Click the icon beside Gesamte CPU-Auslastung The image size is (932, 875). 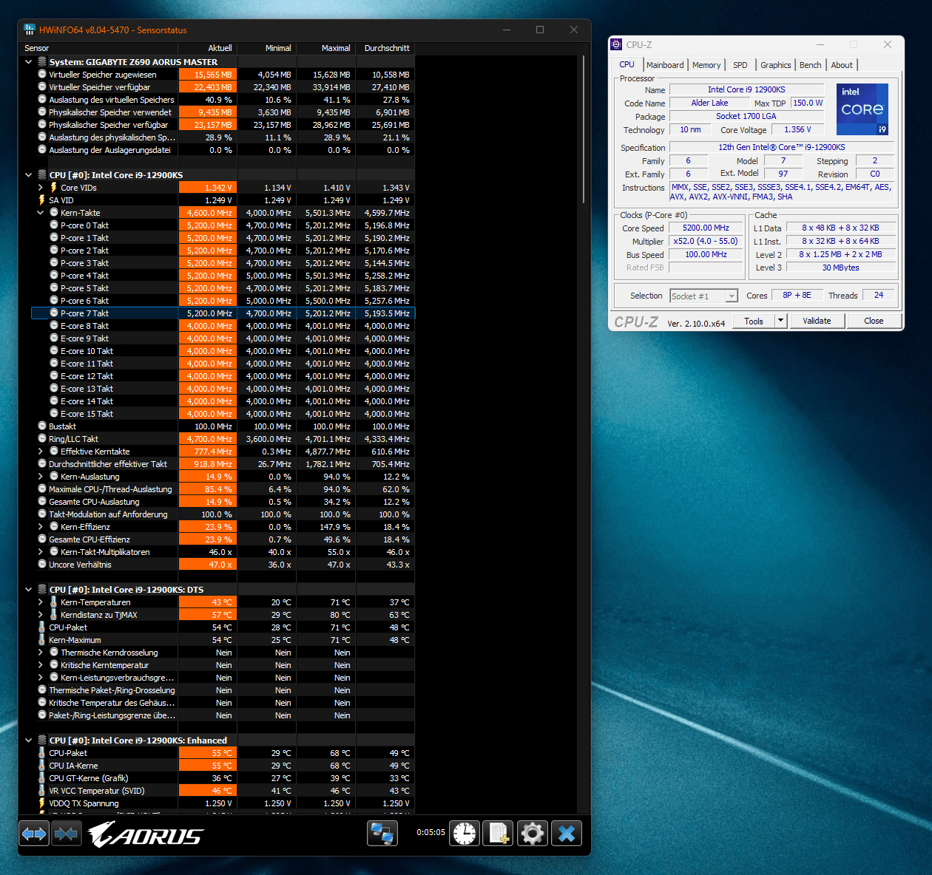click(x=42, y=502)
